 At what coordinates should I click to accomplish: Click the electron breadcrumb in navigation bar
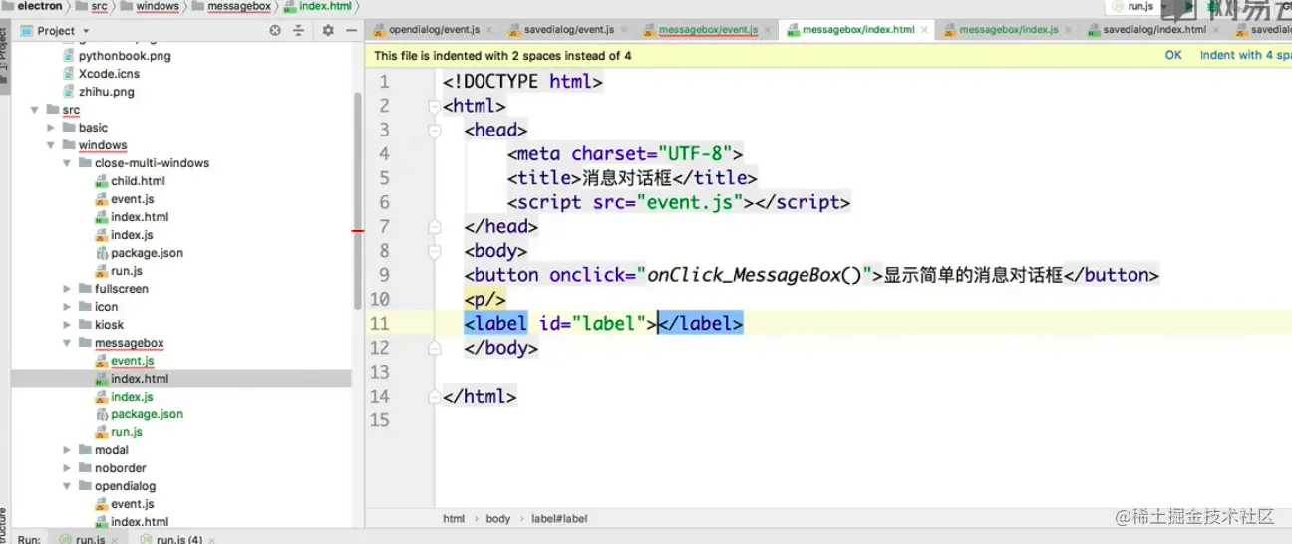(40, 6)
